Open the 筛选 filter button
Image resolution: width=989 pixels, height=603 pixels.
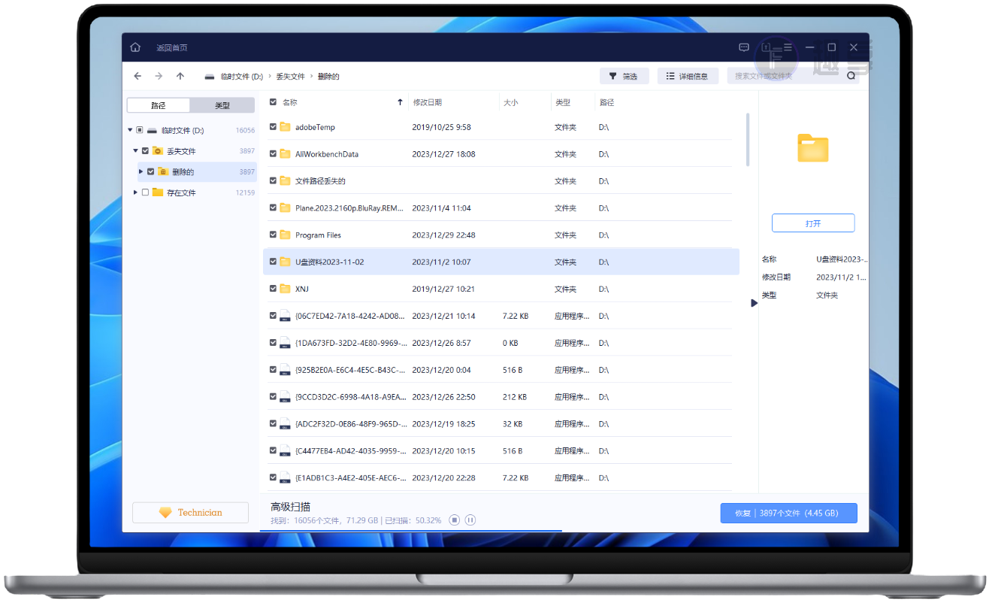coord(624,76)
